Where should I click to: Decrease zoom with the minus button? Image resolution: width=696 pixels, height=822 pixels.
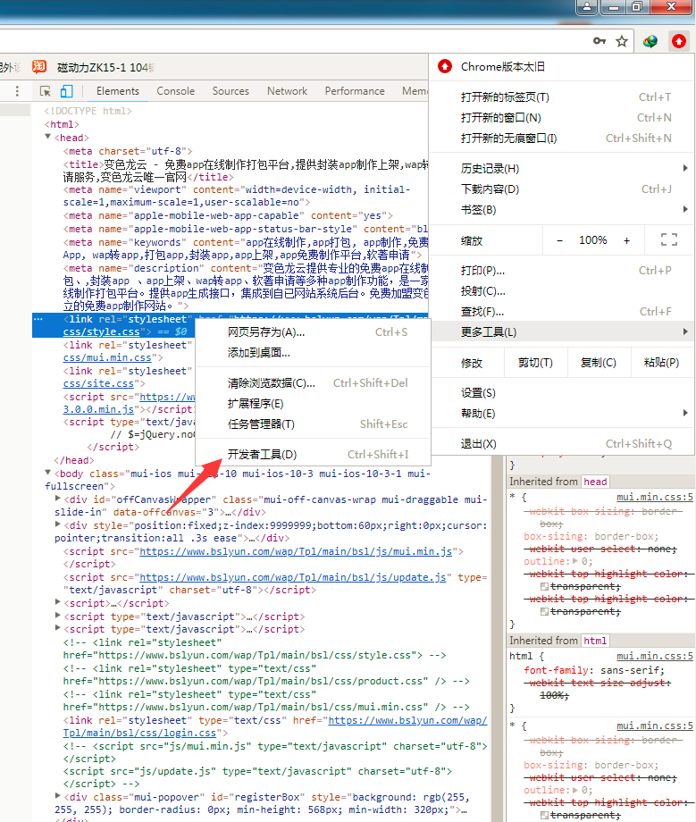559,240
